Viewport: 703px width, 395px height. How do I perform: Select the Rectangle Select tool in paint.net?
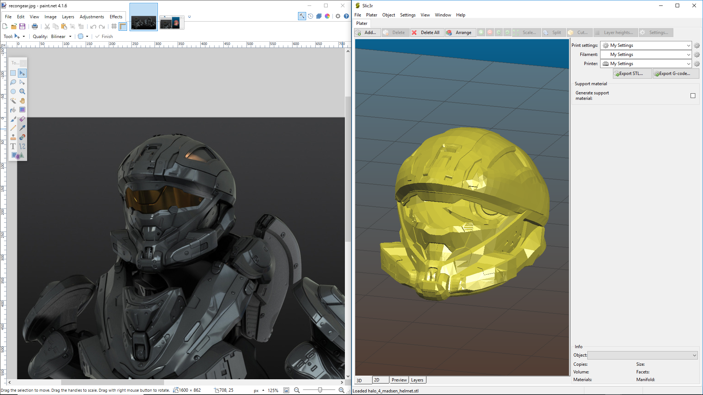tap(13, 73)
